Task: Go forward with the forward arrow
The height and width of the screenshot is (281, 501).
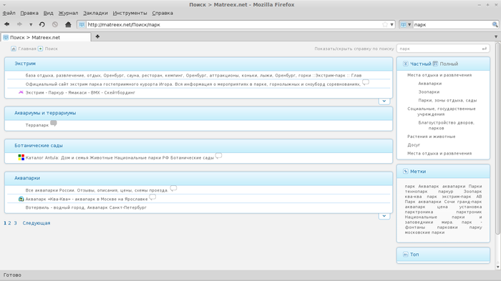Action: [19, 24]
